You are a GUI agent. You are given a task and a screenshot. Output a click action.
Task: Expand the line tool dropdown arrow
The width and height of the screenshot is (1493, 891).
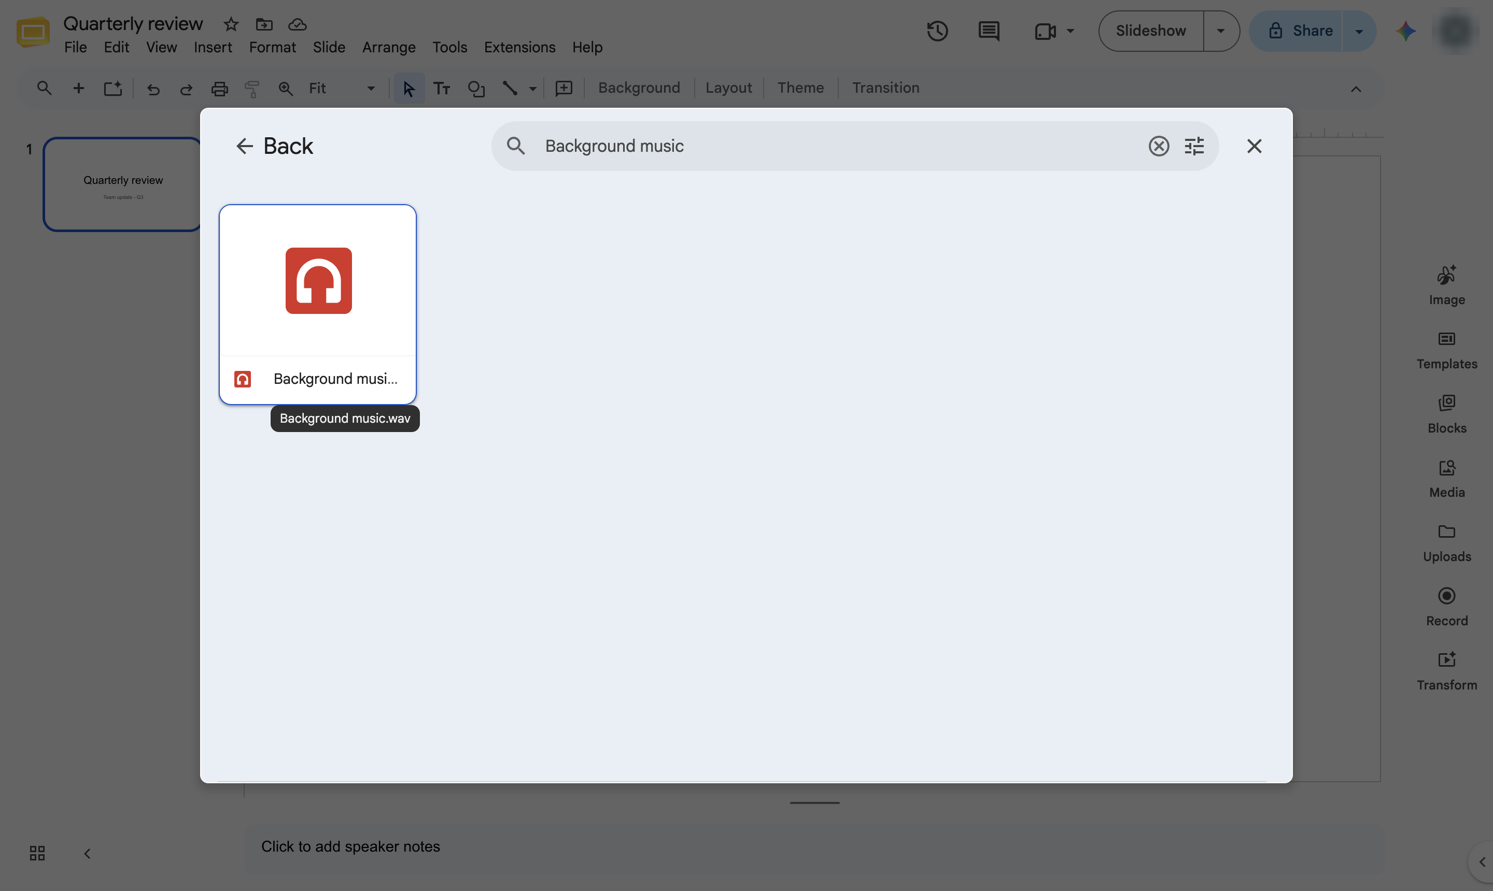click(532, 88)
